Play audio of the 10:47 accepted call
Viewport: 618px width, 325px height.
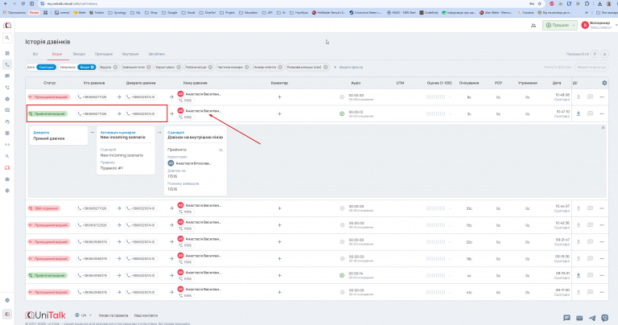(342, 114)
